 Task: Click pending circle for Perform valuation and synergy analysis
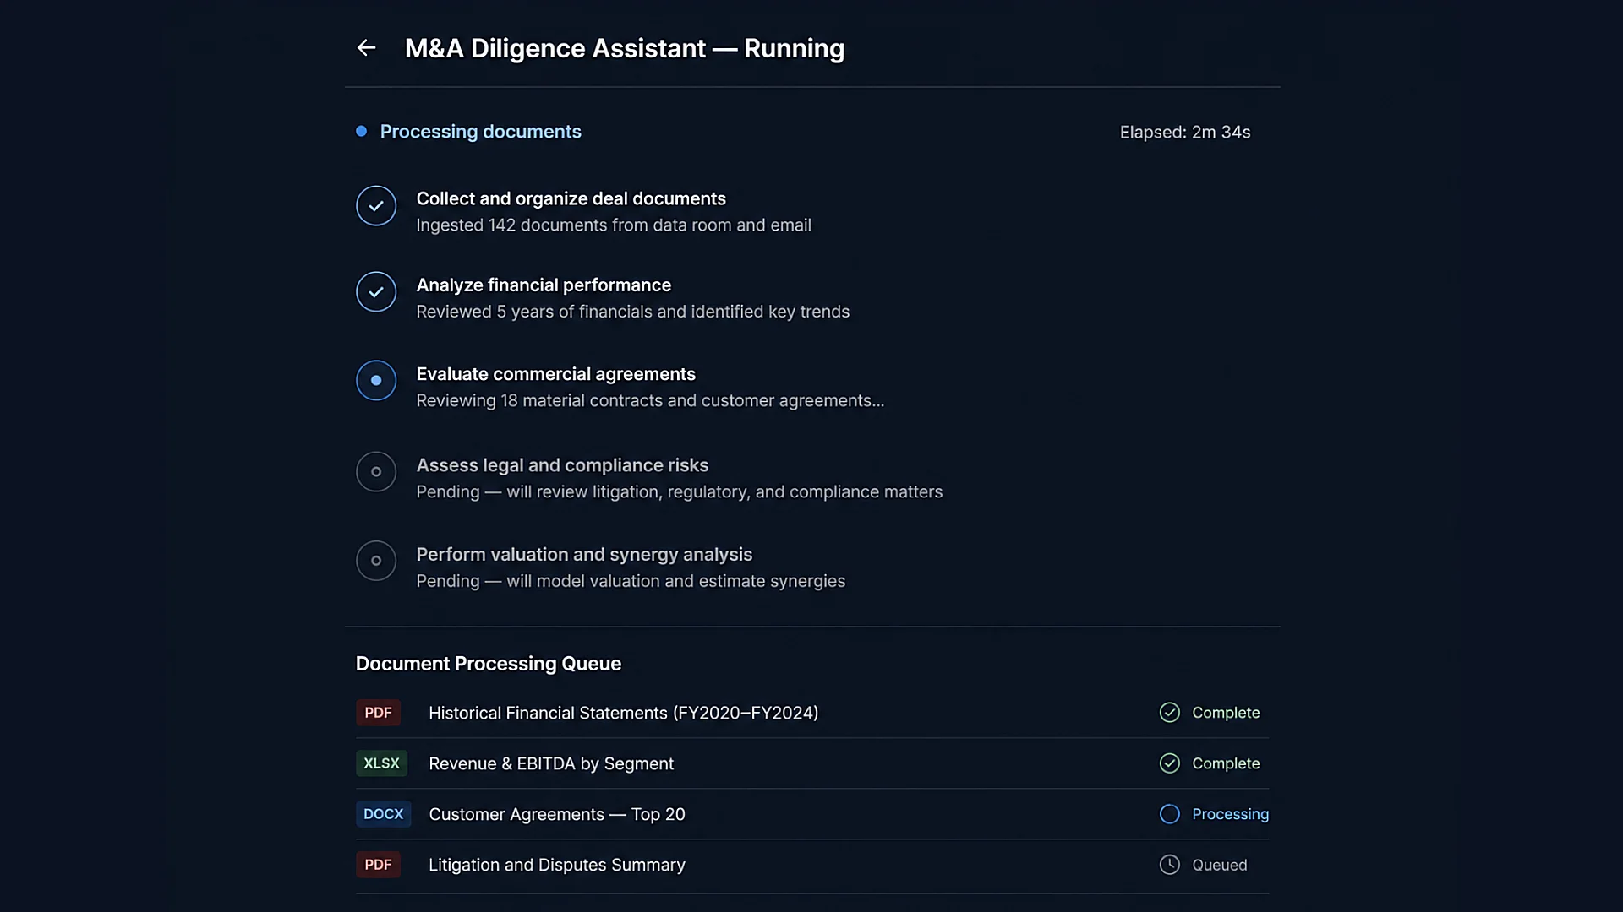pyautogui.click(x=376, y=561)
